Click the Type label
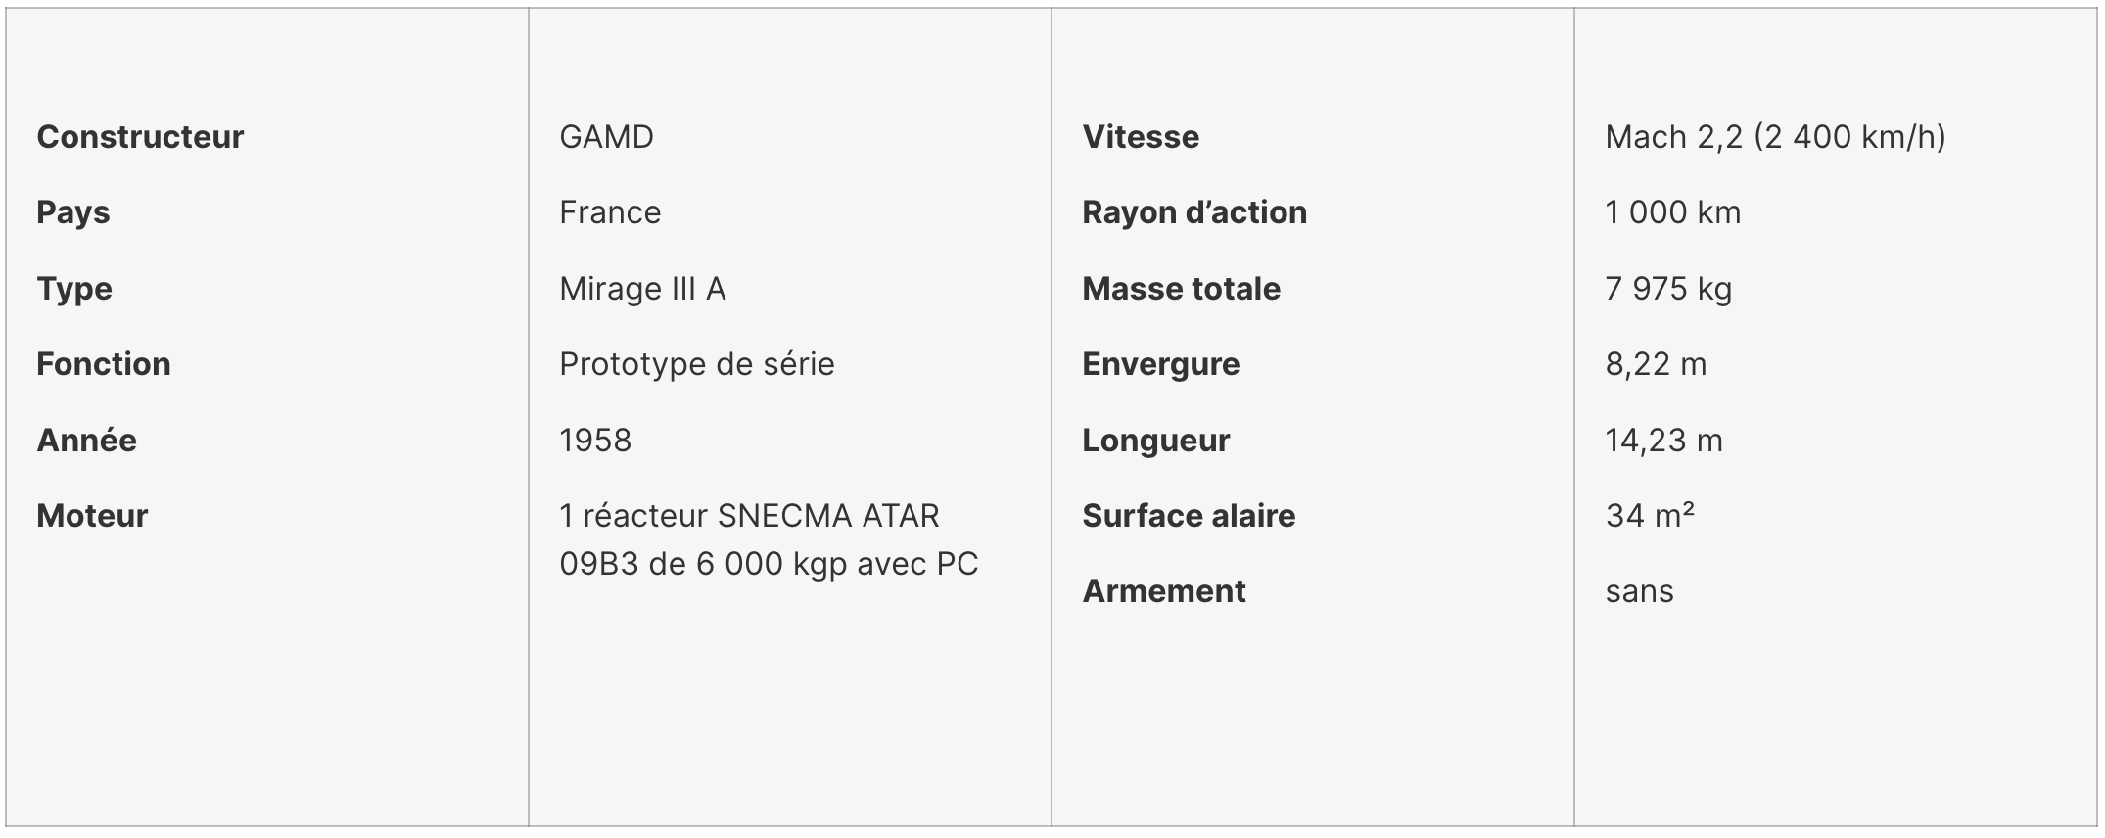Viewport: 2105px width, 838px height. [x=74, y=289]
